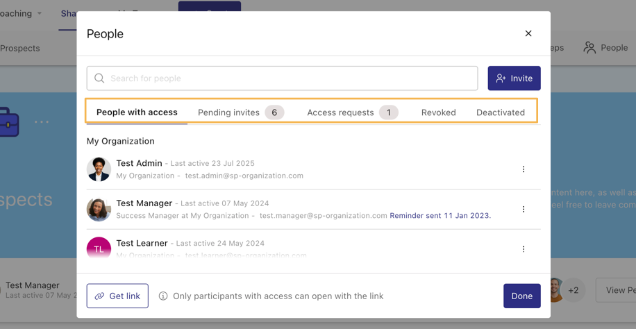This screenshot has width=636, height=329.
Task: Click the Get link button
Action: pos(117,296)
